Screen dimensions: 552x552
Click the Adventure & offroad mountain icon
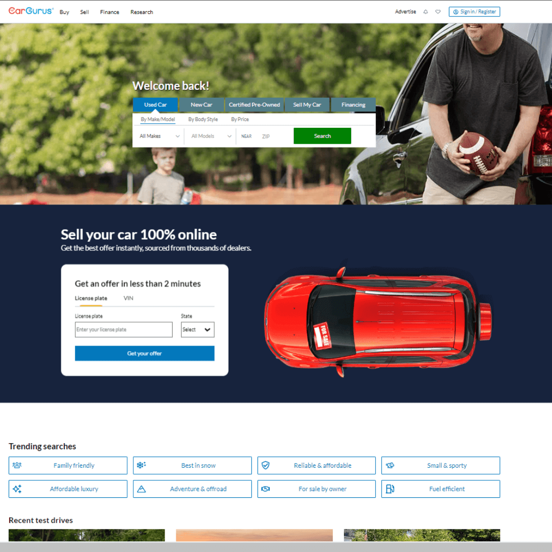(x=142, y=489)
